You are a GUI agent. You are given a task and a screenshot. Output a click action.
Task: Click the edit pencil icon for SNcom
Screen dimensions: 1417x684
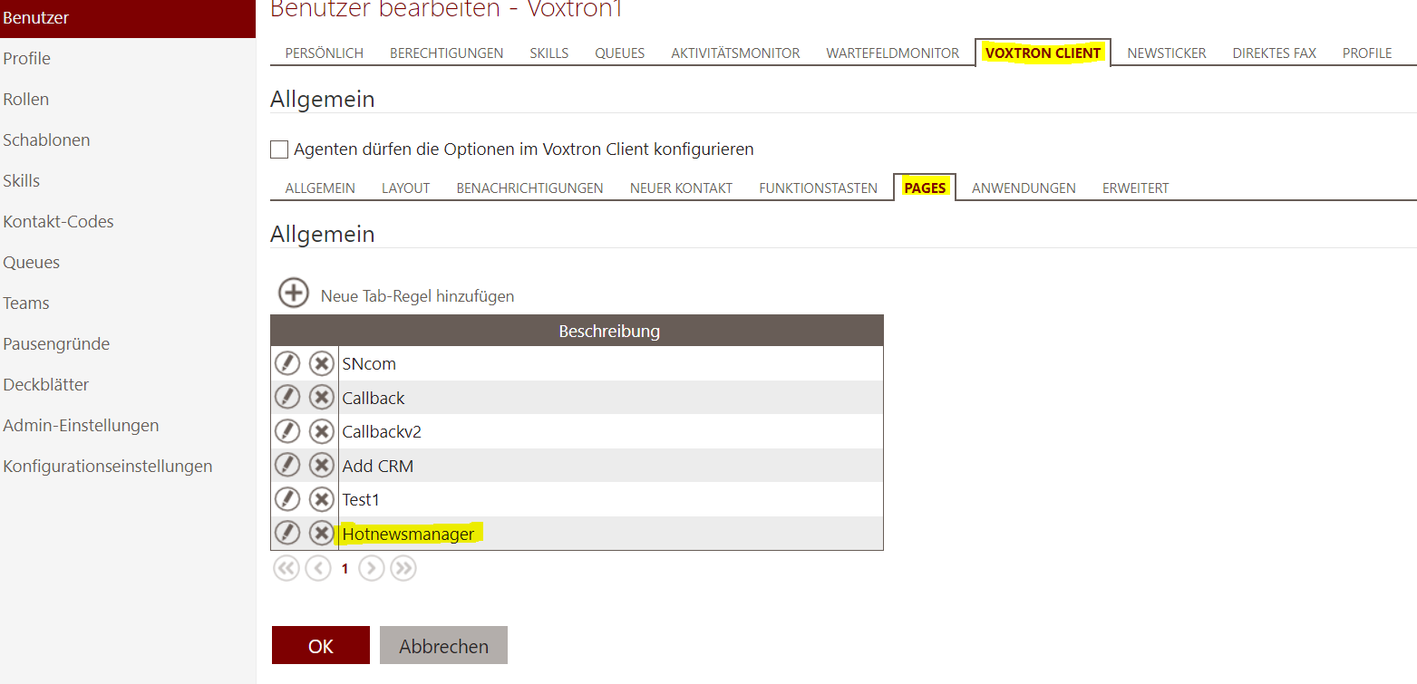tap(286, 363)
